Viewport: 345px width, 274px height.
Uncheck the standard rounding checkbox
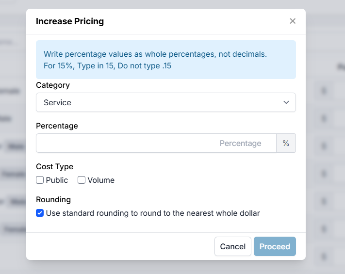point(40,213)
